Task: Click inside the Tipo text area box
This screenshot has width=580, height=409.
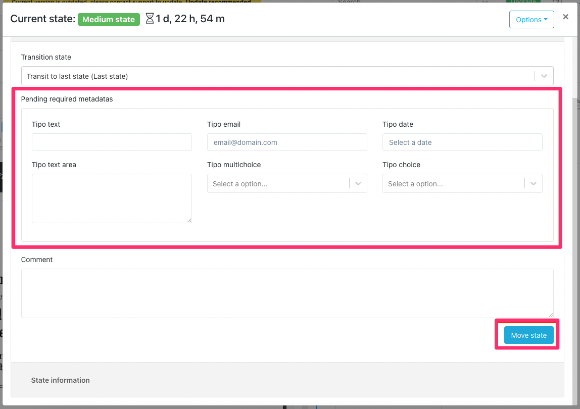Action: [112, 198]
